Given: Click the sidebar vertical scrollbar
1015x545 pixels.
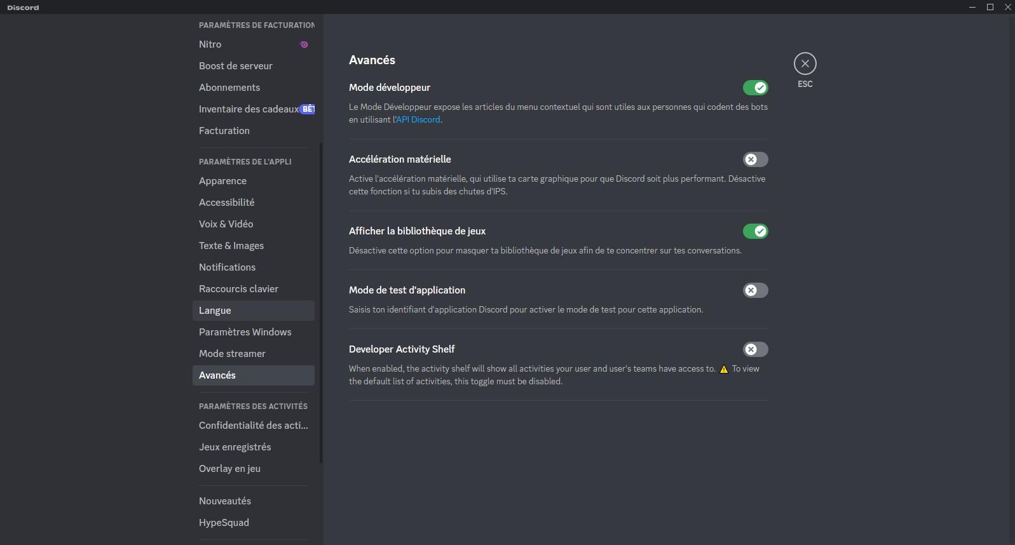Looking at the screenshot, I should (321, 303).
